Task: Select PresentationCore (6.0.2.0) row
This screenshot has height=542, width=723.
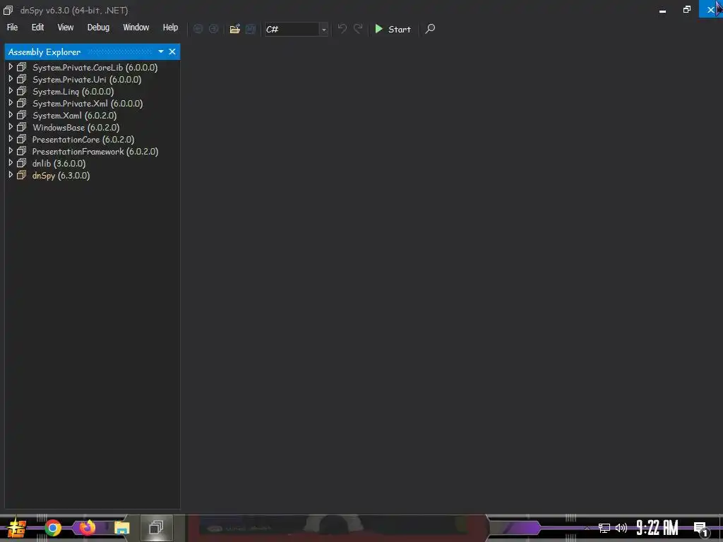Action: coord(83,140)
